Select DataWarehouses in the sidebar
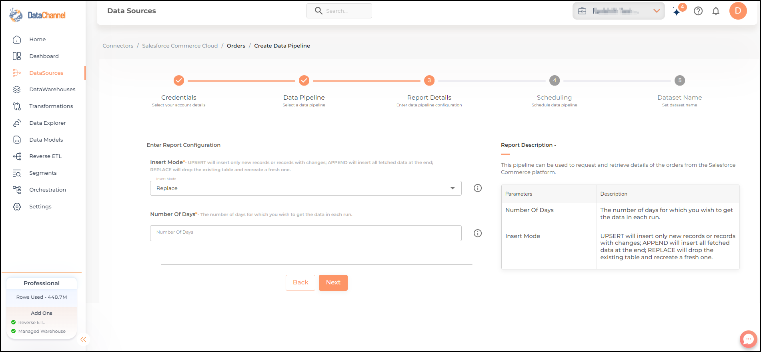Image resolution: width=761 pixels, height=352 pixels. [52, 90]
